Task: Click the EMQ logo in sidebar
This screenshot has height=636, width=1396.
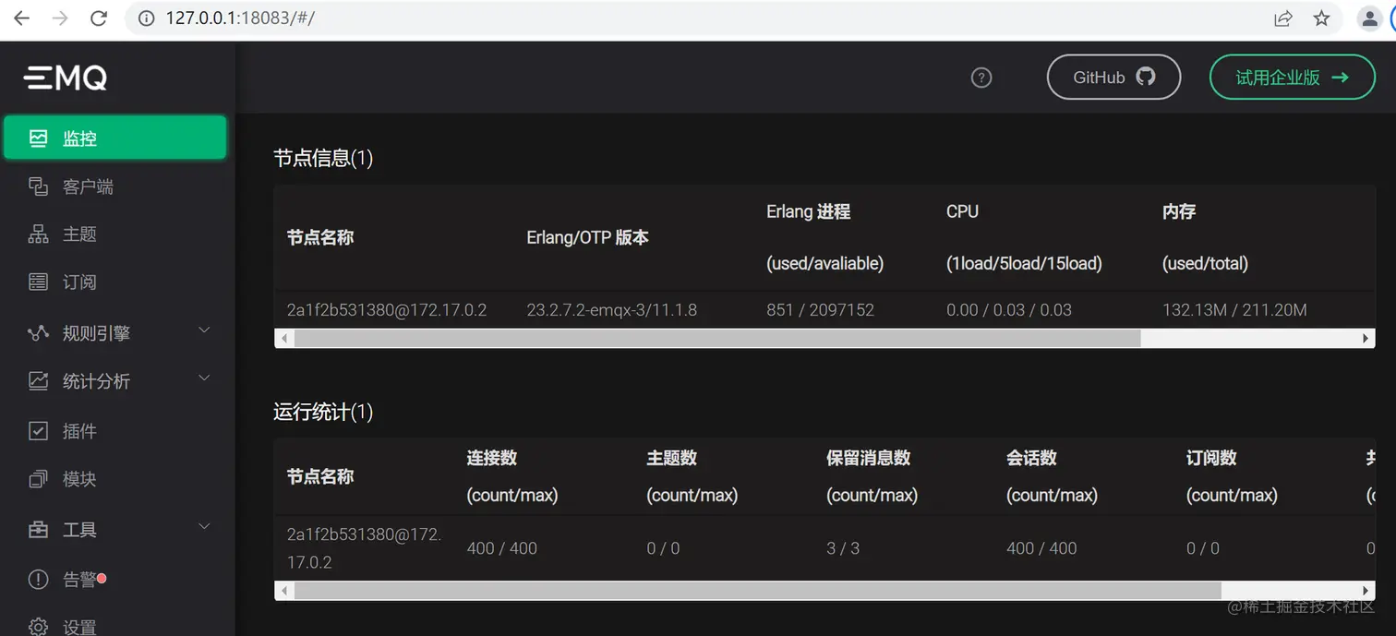Action: coord(64,77)
